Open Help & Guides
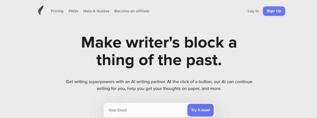This screenshot has height=118, width=317. tap(96, 11)
